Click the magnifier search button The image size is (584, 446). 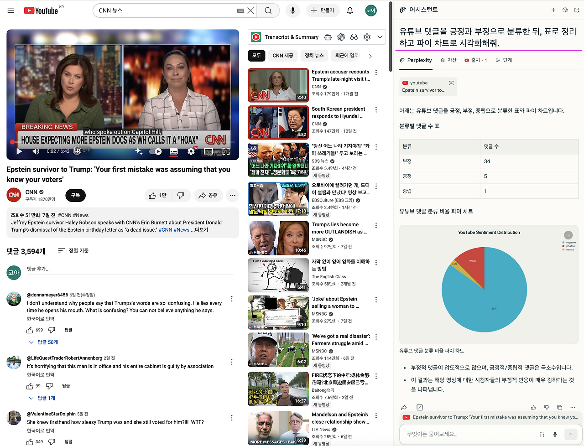(268, 10)
